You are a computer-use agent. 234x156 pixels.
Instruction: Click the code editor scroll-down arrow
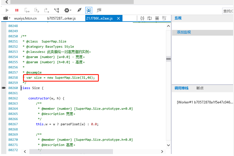pyautogui.click(x=169, y=145)
